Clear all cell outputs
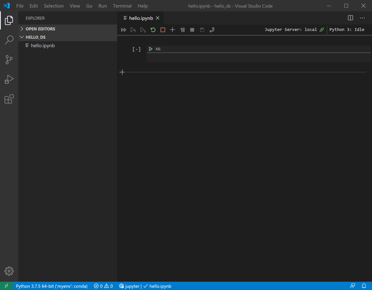The image size is (372, 290). tap(183, 30)
